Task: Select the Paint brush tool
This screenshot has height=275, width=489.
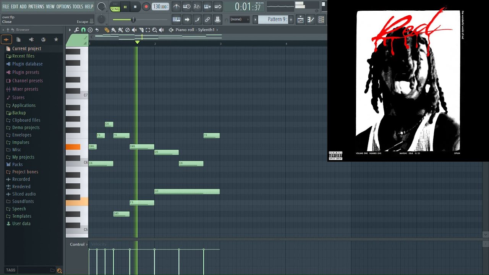Action: (114, 30)
